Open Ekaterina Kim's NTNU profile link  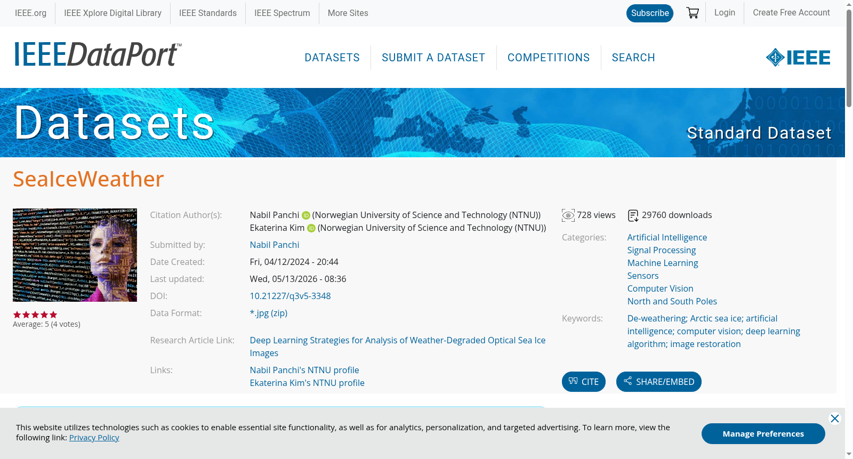coord(307,383)
